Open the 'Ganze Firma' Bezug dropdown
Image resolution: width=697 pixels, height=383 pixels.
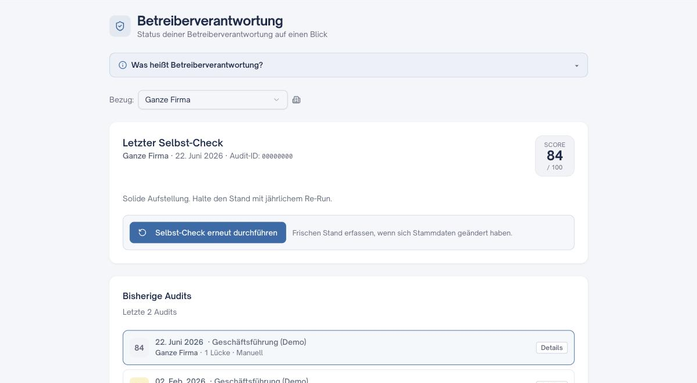(x=213, y=100)
